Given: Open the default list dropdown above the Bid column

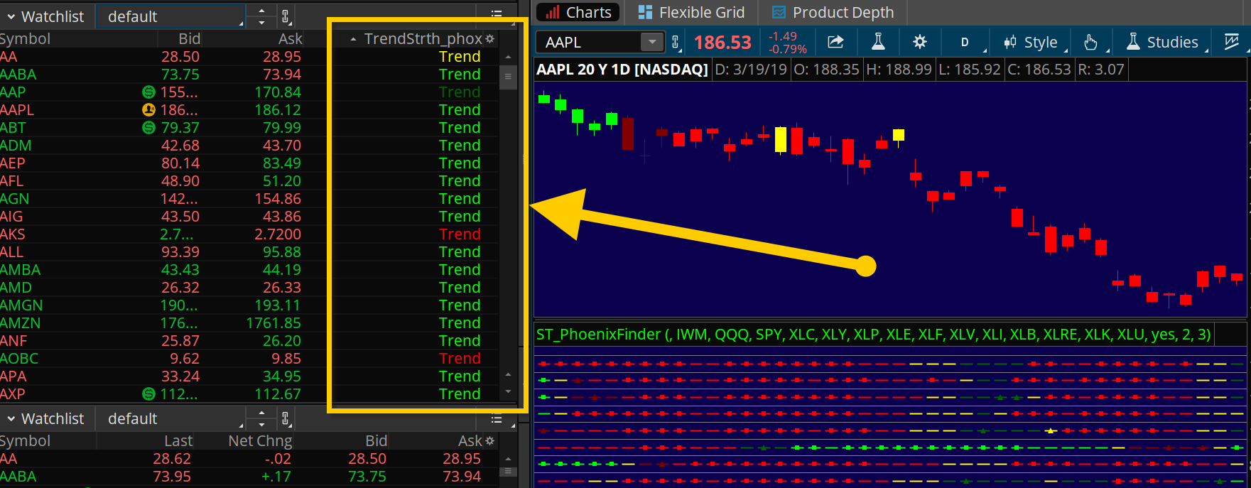Looking at the screenshot, I should (x=170, y=16).
